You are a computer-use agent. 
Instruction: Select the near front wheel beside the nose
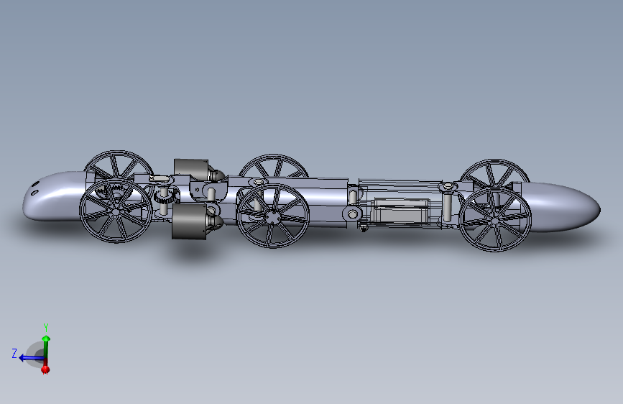(x=116, y=211)
